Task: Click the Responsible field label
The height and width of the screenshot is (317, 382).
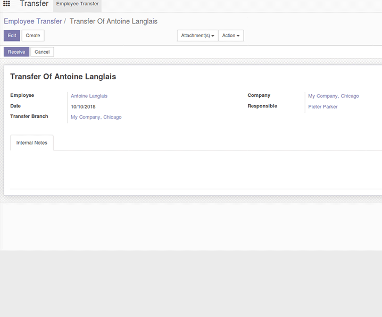Action: [262, 106]
